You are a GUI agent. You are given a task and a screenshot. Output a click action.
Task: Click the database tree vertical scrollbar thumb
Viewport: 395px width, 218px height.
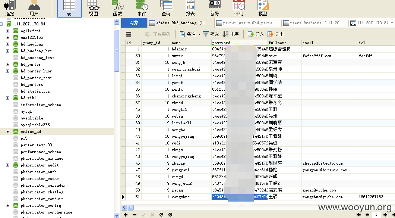(x=117, y=51)
